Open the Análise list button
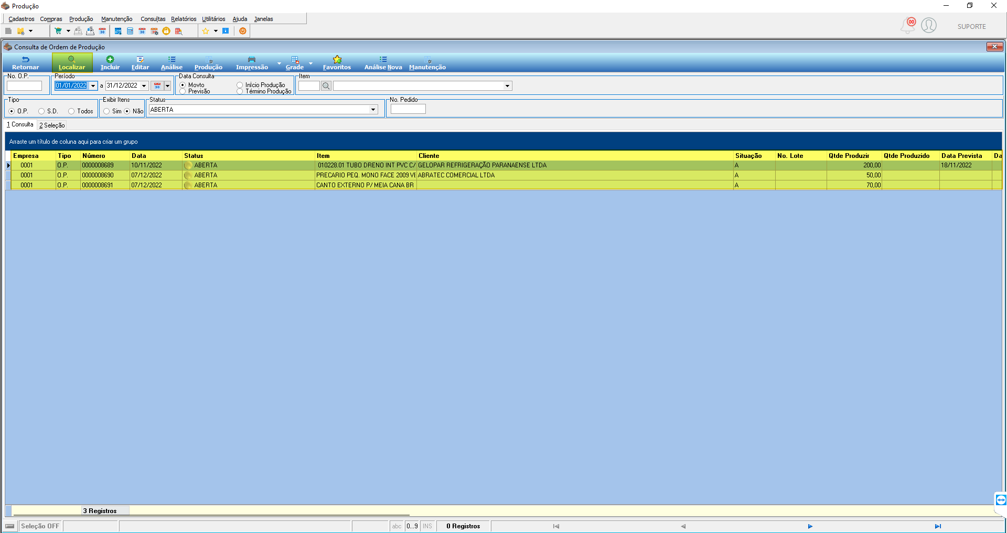The image size is (1007, 533). [172, 63]
